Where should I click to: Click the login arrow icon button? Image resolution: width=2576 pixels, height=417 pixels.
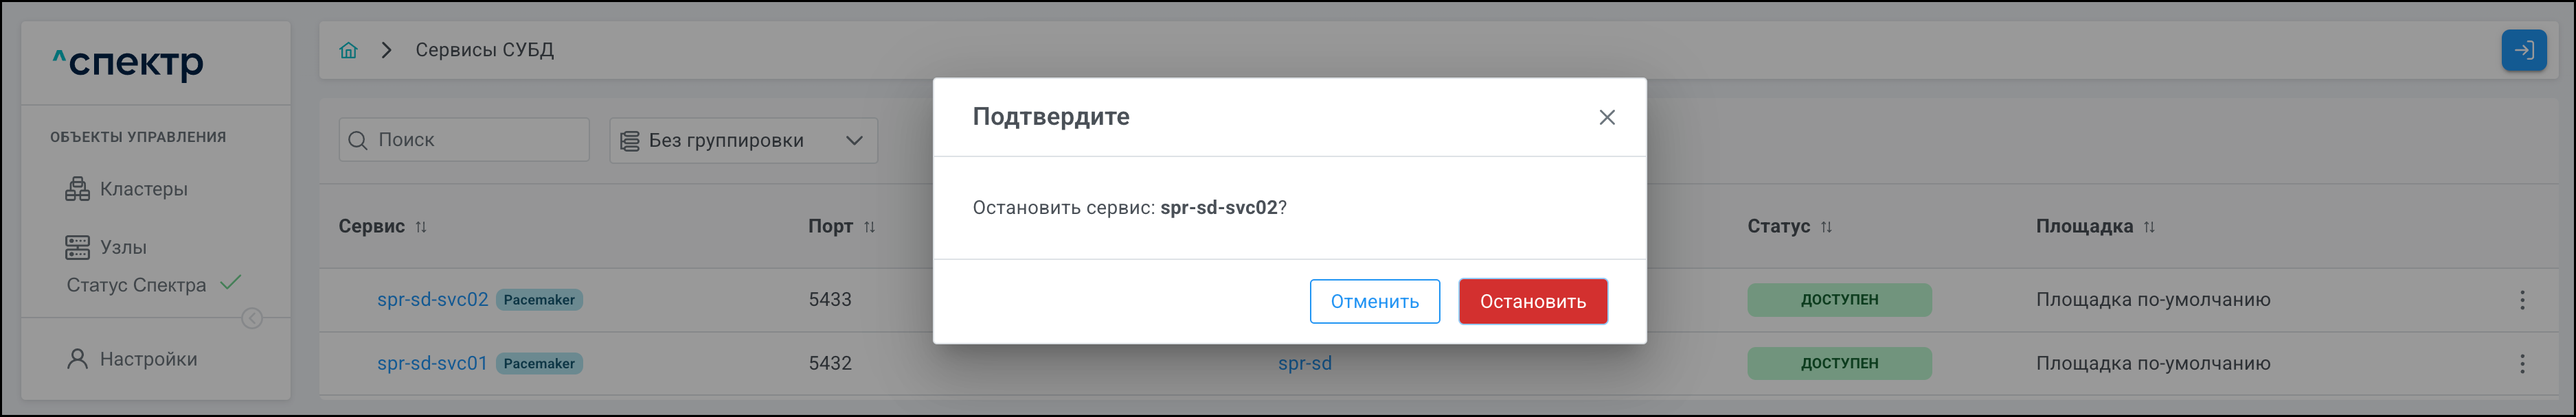(2523, 50)
